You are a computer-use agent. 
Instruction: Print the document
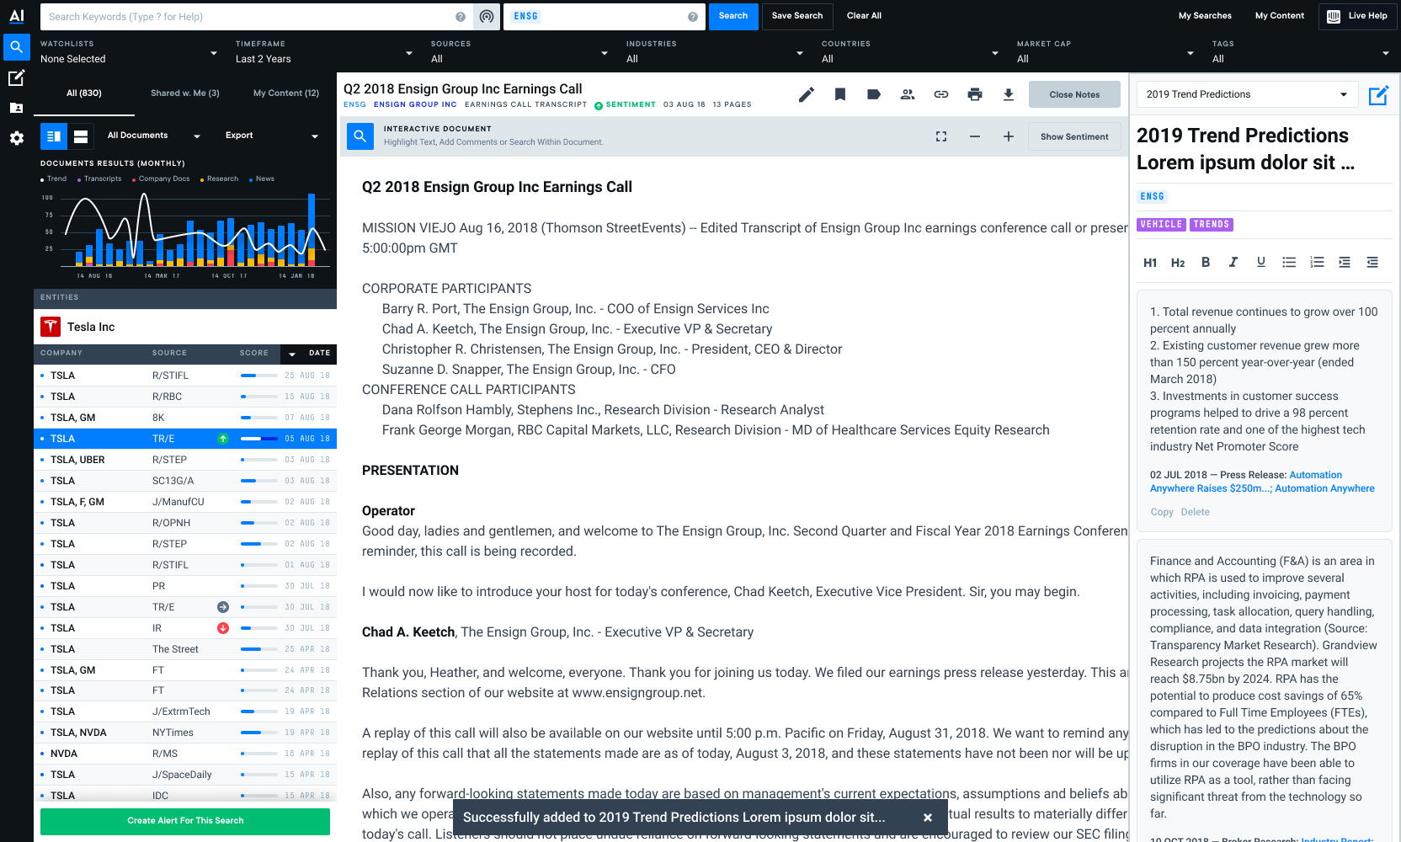tap(975, 94)
